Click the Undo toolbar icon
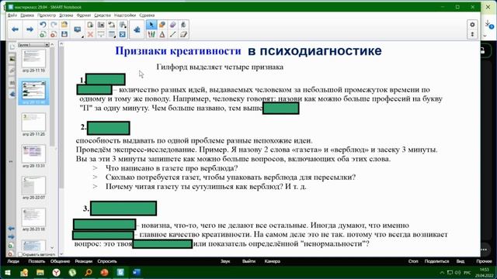Screen dimensions: 497x279 [x=43, y=25]
